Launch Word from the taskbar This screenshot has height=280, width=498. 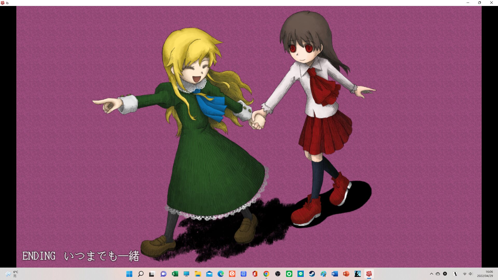tap(335, 274)
